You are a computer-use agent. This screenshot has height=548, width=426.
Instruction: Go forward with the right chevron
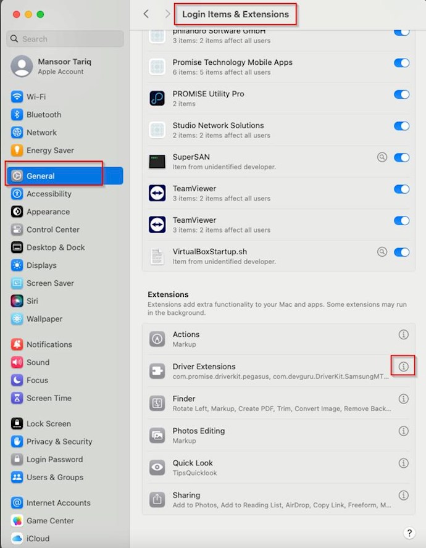167,14
